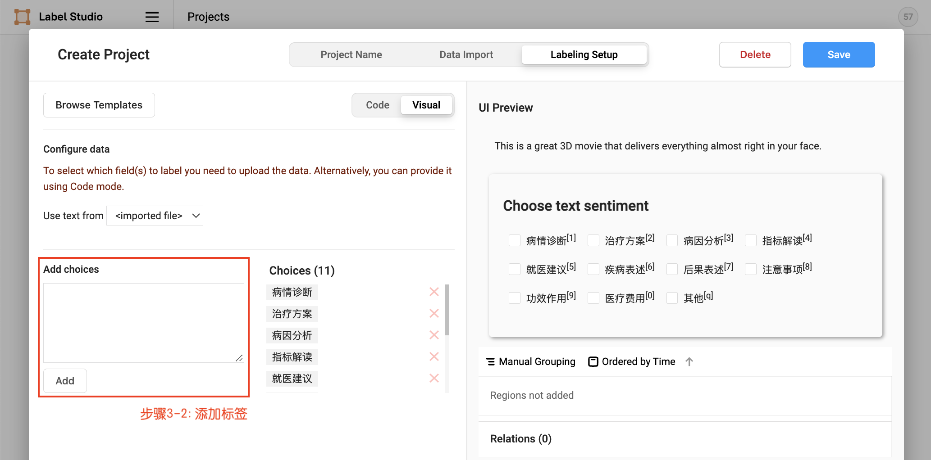Open Browse Templates
Viewport: 931px width, 460px height.
(99, 105)
